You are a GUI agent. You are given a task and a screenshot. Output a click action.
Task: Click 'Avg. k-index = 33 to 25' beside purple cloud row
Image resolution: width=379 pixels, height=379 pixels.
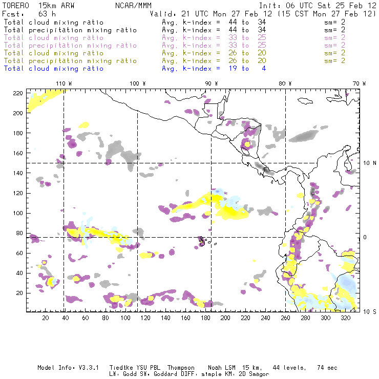(214, 38)
